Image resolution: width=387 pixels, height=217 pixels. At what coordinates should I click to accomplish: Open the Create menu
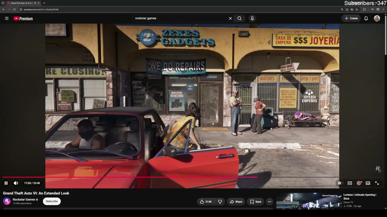351,18
